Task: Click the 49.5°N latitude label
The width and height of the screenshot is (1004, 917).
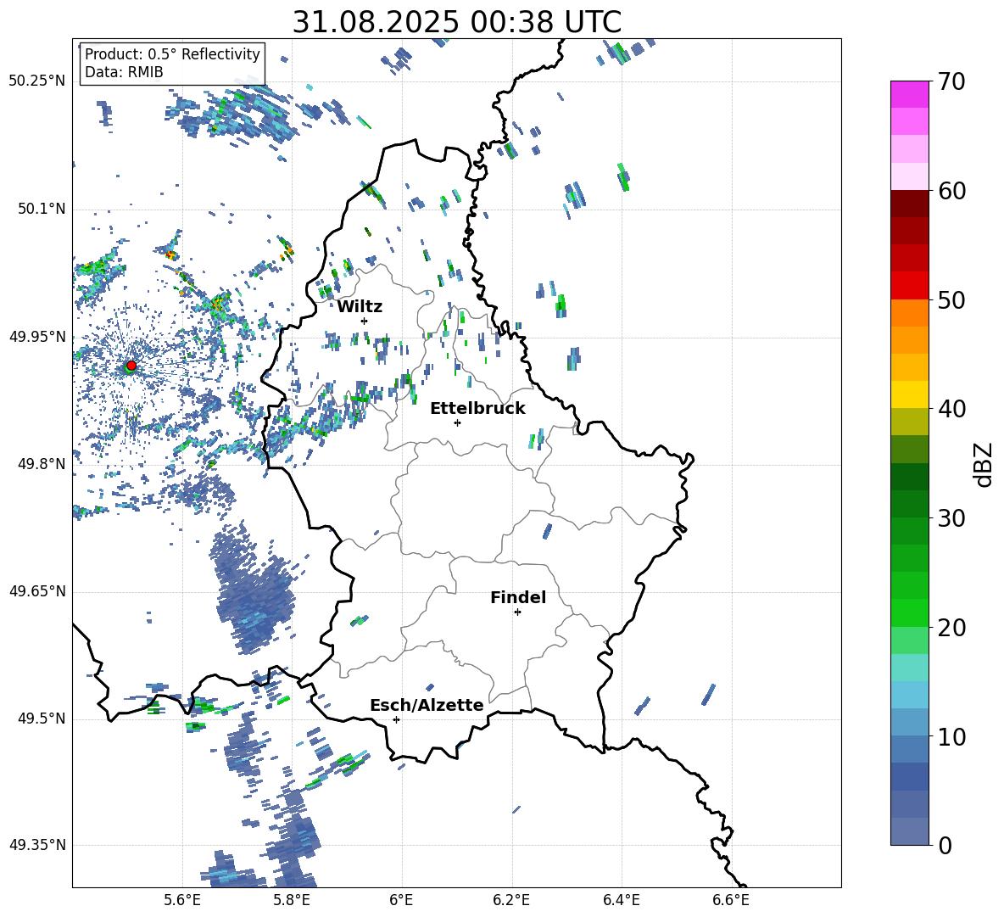Action: (x=41, y=719)
